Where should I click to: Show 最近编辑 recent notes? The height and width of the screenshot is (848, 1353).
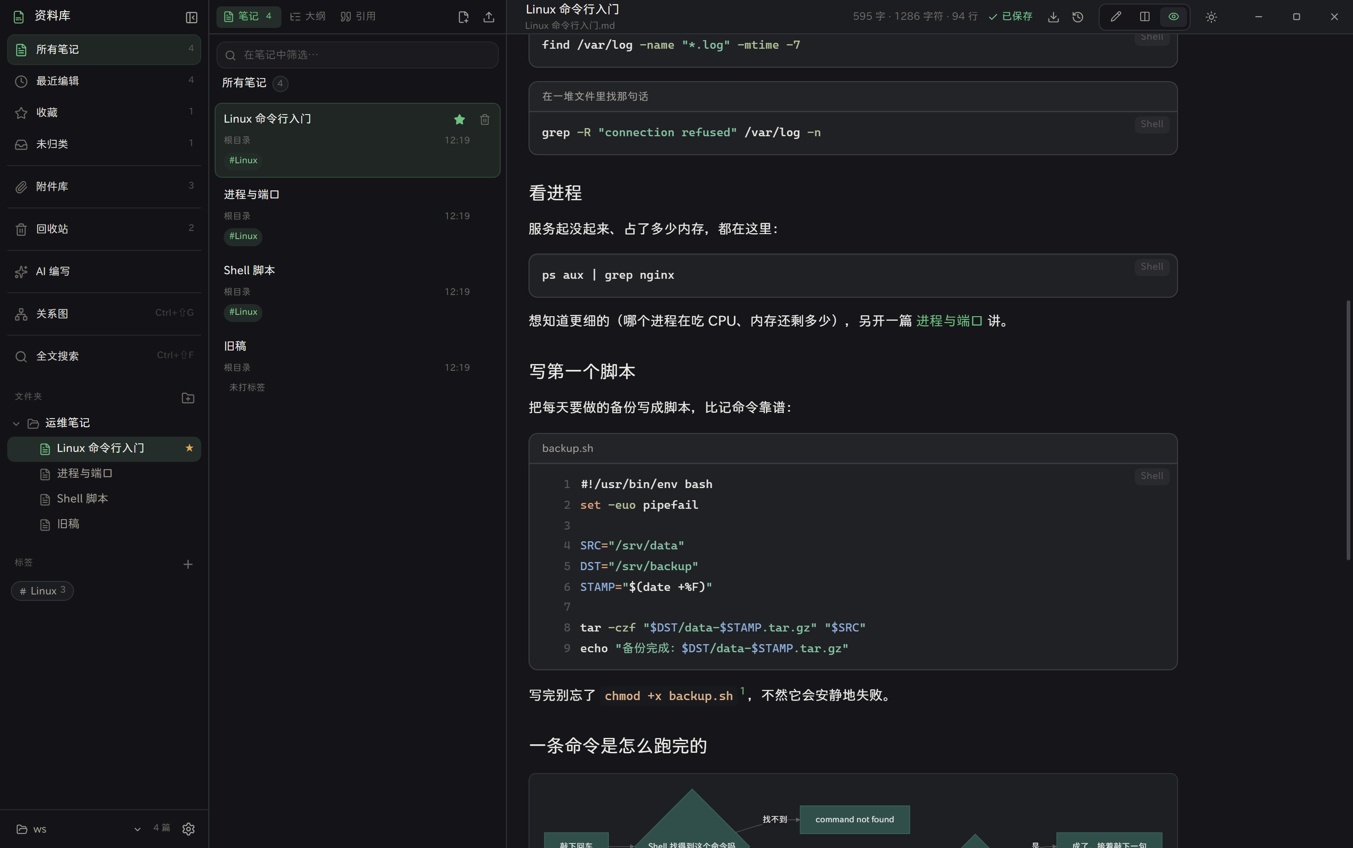(x=104, y=81)
